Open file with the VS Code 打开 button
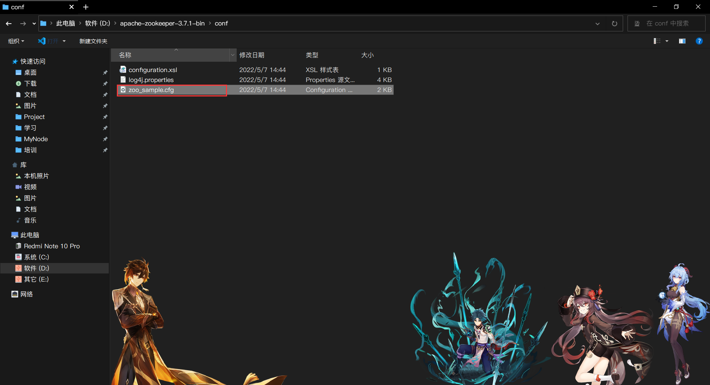Screen dimensions: 710x385 coord(48,41)
